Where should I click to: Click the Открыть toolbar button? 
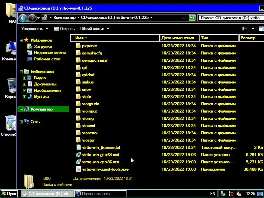(x=64, y=29)
